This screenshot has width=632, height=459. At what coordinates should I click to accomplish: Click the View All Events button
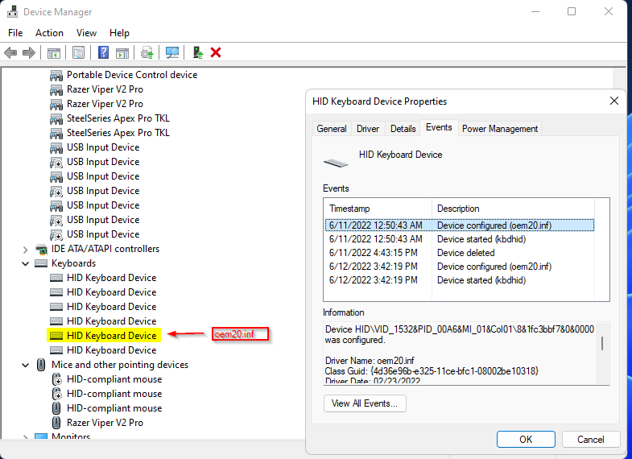tap(365, 403)
